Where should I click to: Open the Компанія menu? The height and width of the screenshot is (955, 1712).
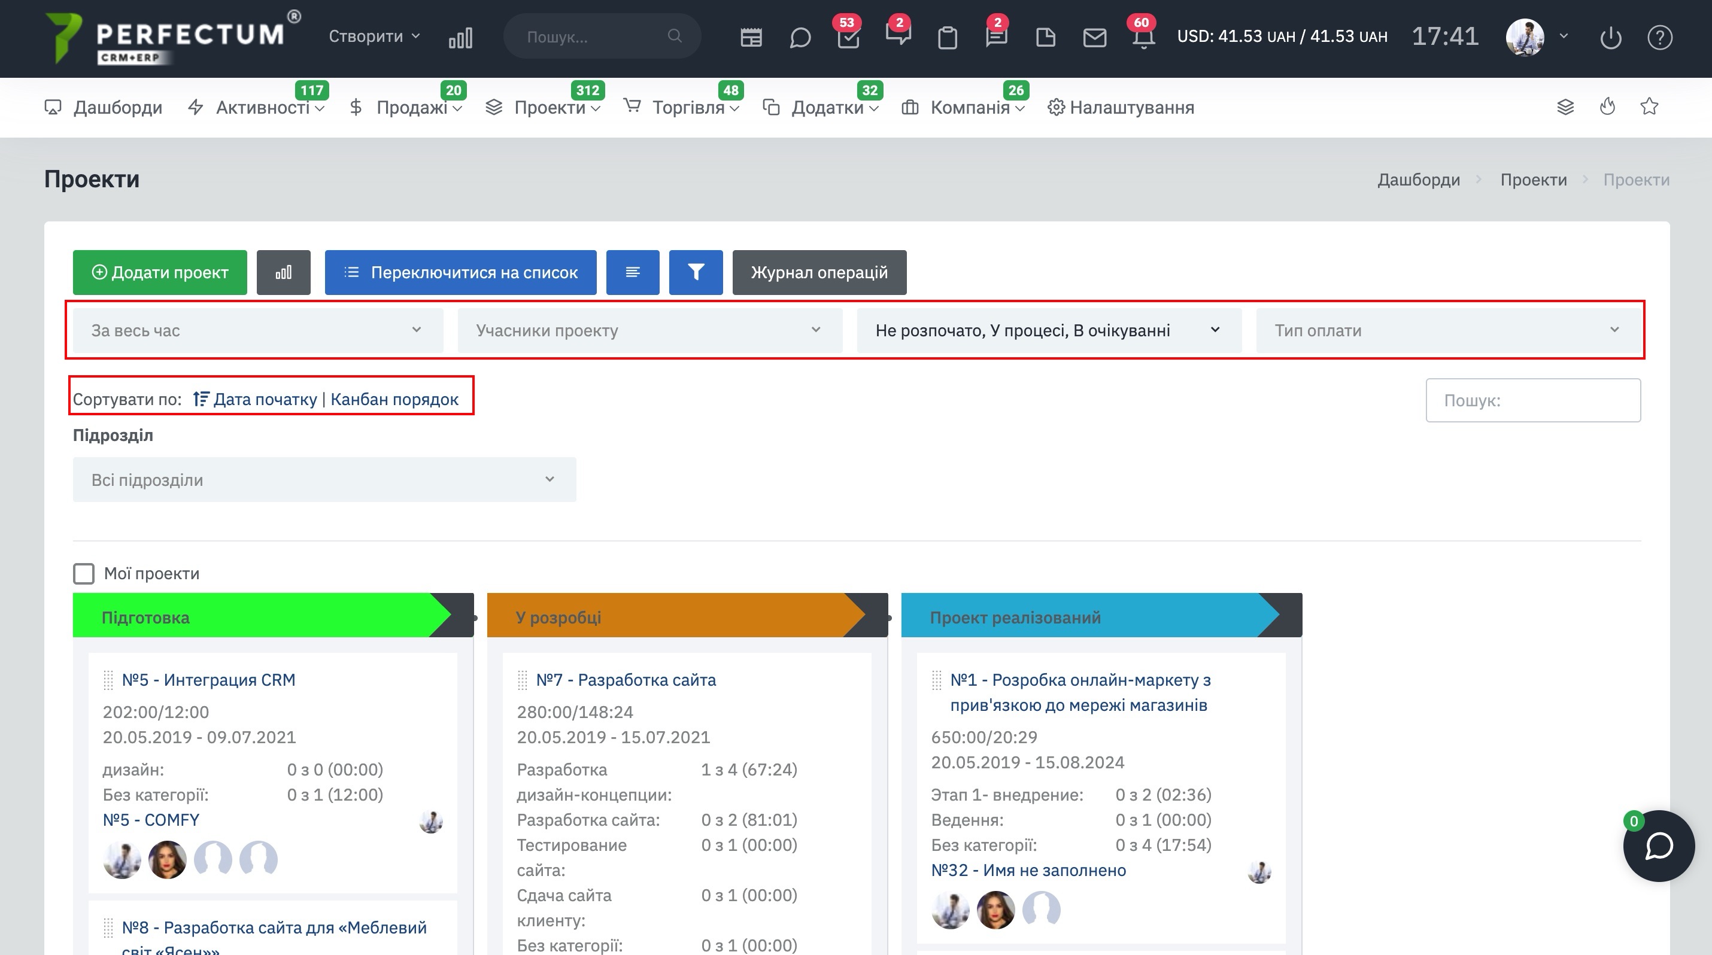963,107
